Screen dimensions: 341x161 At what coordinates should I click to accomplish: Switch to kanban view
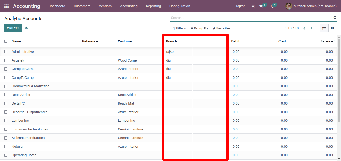[x=333, y=28]
